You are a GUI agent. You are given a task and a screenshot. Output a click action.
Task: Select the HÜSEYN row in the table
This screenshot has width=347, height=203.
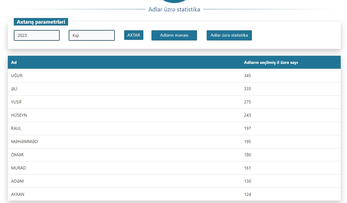tap(19, 115)
